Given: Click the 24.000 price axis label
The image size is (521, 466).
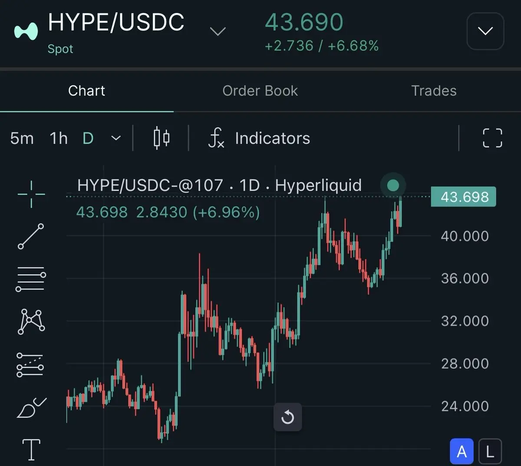Looking at the screenshot, I should pyautogui.click(x=465, y=406).
